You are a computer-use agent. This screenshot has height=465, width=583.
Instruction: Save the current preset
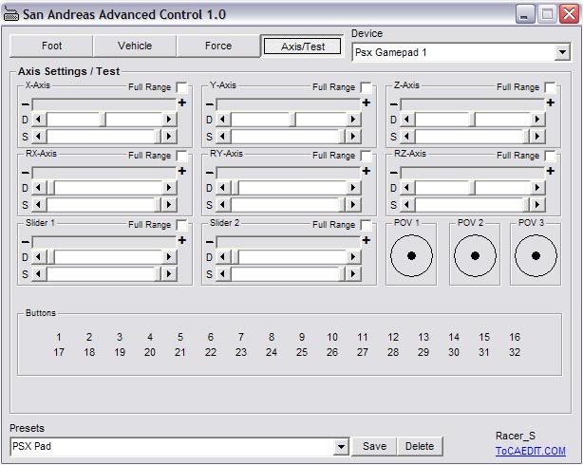tap(374, 446)
